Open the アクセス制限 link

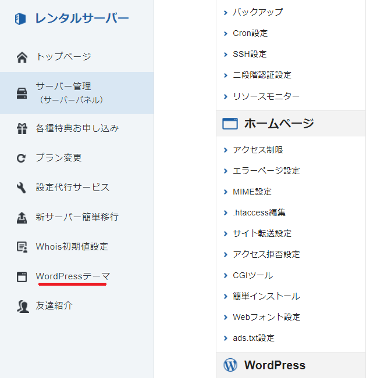(258, 150)
